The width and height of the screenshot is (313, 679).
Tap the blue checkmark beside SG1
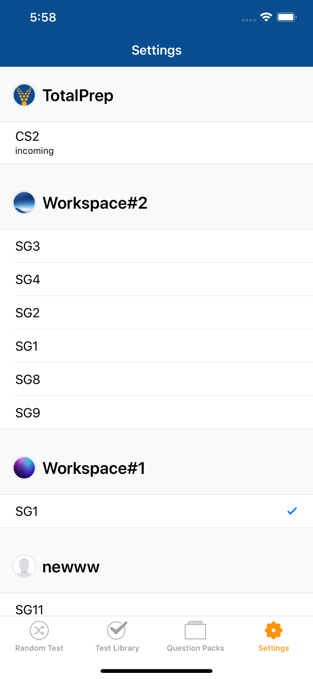tap(292, 511)
